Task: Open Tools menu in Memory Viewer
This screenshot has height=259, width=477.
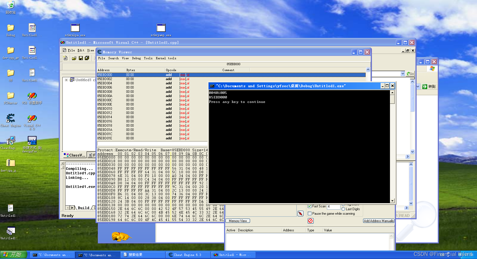Action: click(148, 58)
